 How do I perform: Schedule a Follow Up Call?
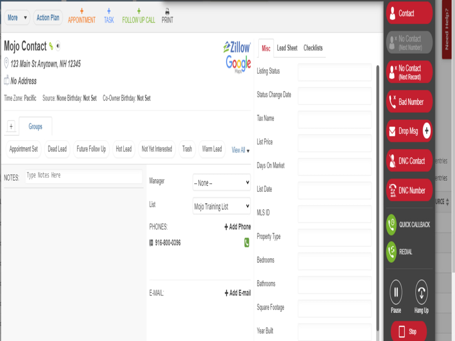pos(138,16)
